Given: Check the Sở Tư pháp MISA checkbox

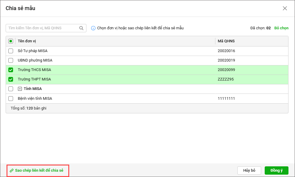Looking at the screenshot, I should click(x=11, y=51).
